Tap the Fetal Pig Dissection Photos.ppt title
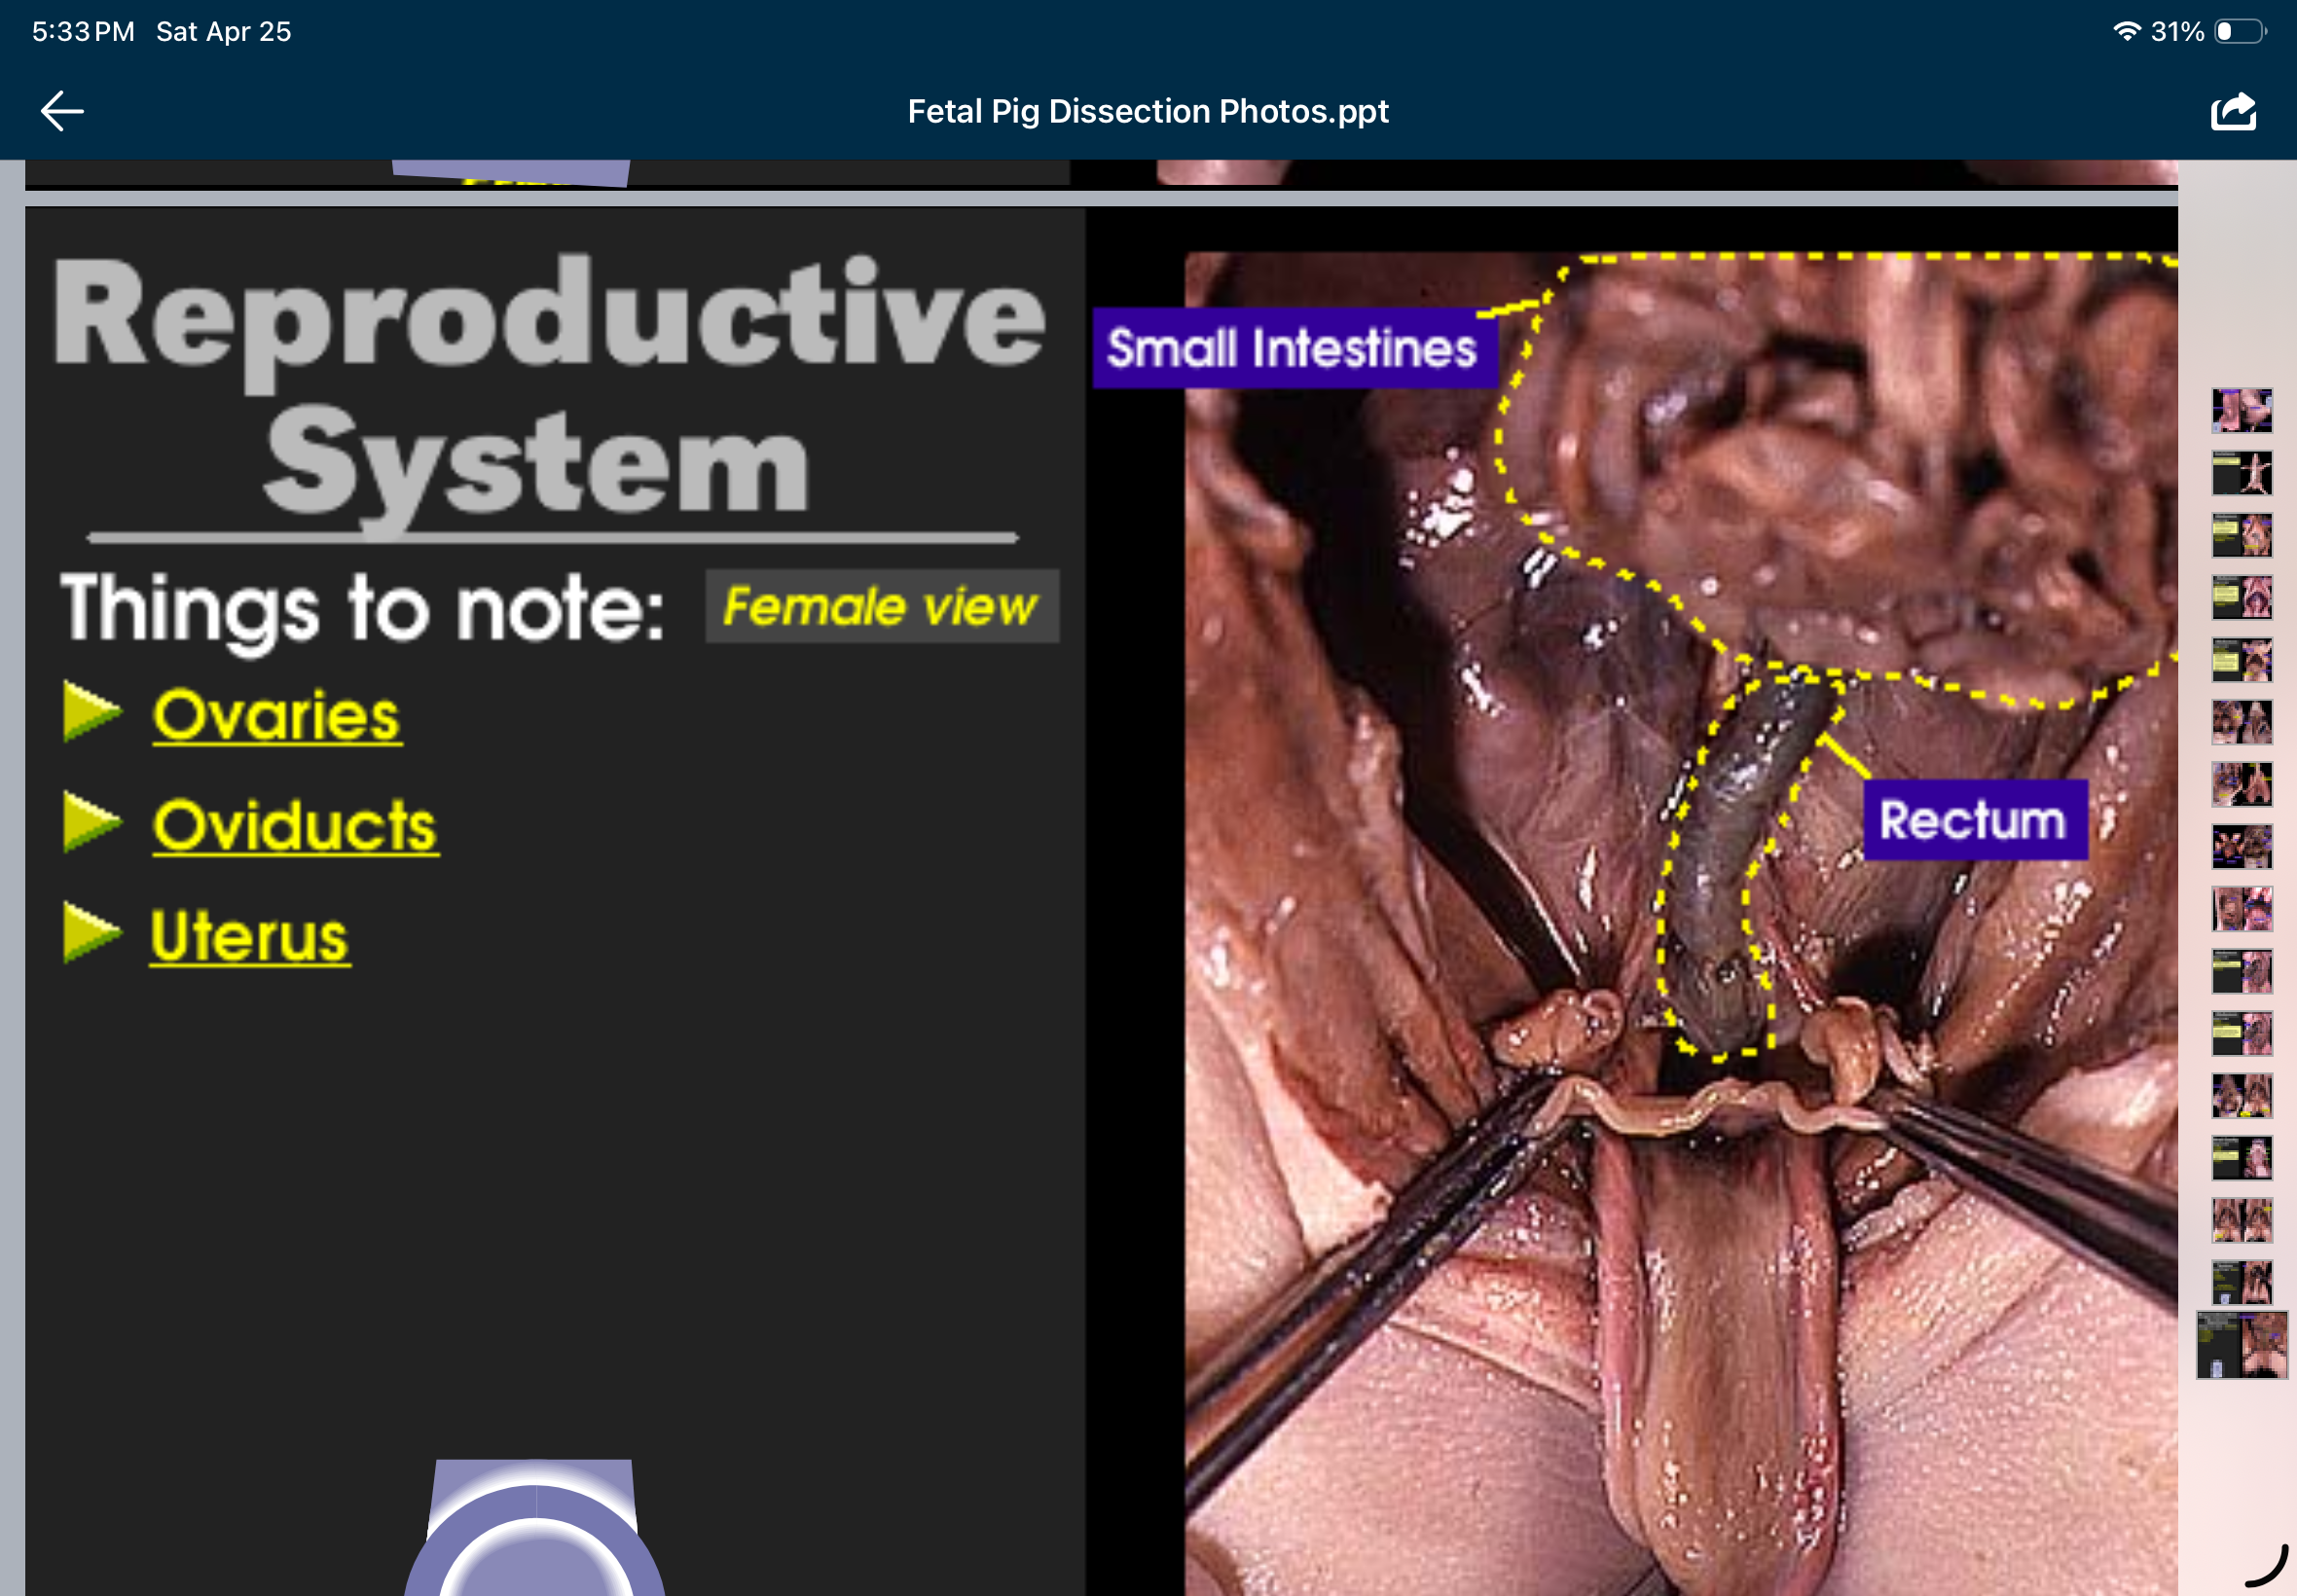Screen dimensions: 2297x1596 pos(1147,111)
